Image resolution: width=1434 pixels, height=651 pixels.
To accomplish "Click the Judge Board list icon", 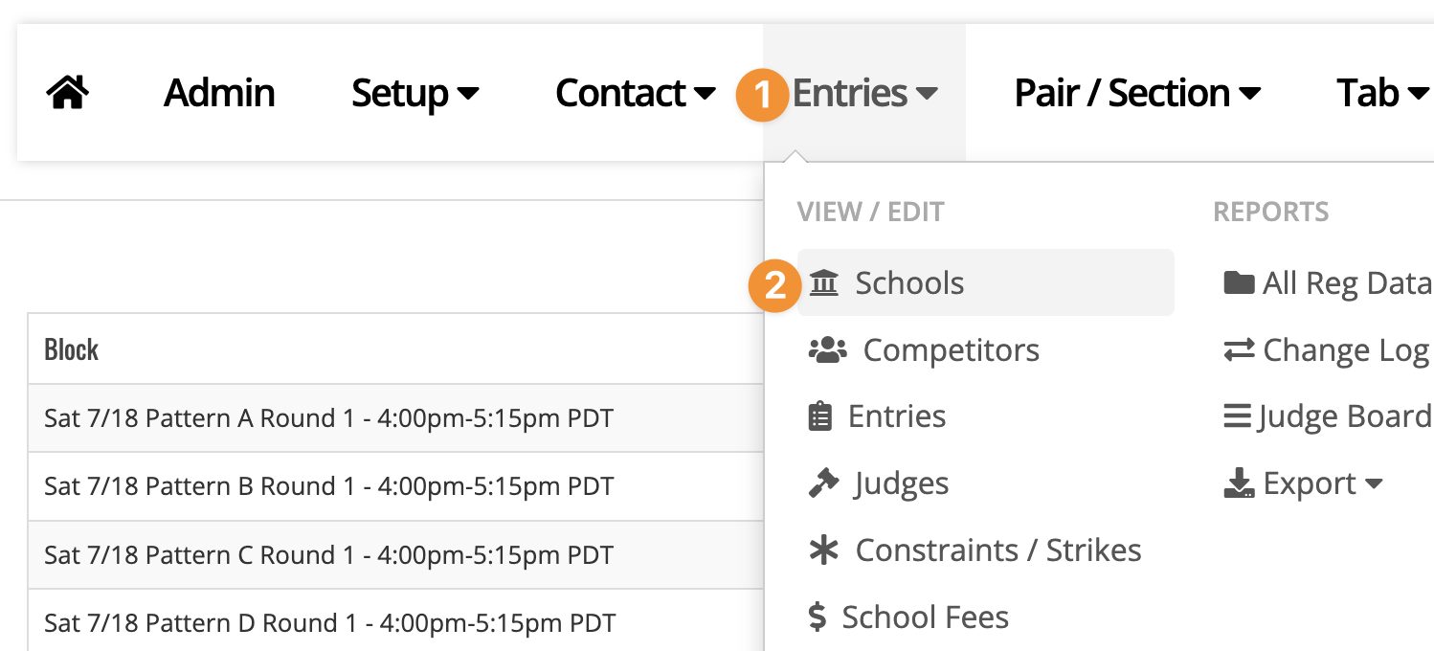I will tap(1237, 416).
